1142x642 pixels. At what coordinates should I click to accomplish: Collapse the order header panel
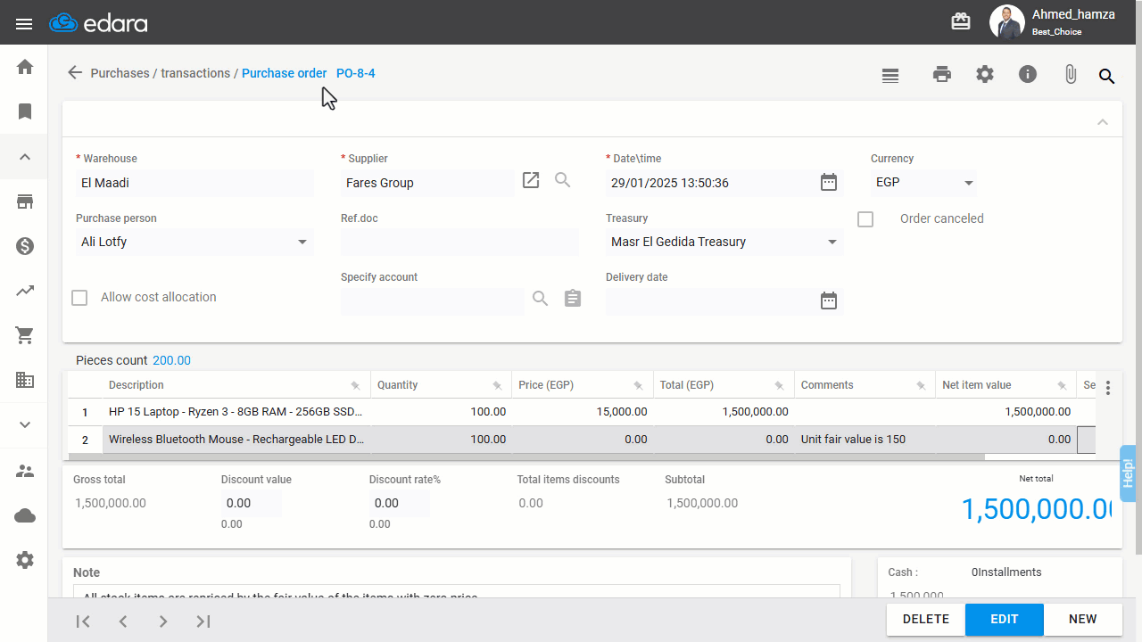(x=1103, y=122)
